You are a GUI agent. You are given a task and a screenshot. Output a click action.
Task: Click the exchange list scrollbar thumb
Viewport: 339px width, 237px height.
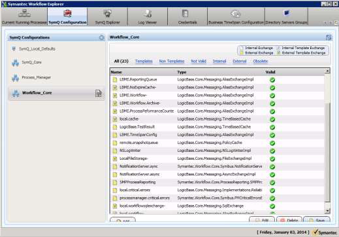327,152
